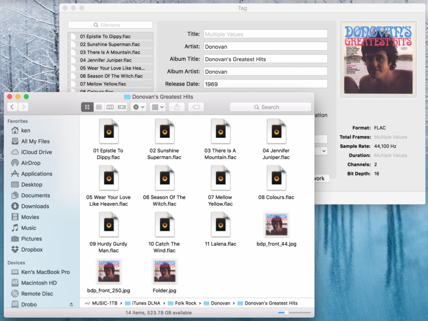The height and width of the screenshot is (321, 428).
Task: Open Applications in Finder sidebar
Action: tap(31, 173)
